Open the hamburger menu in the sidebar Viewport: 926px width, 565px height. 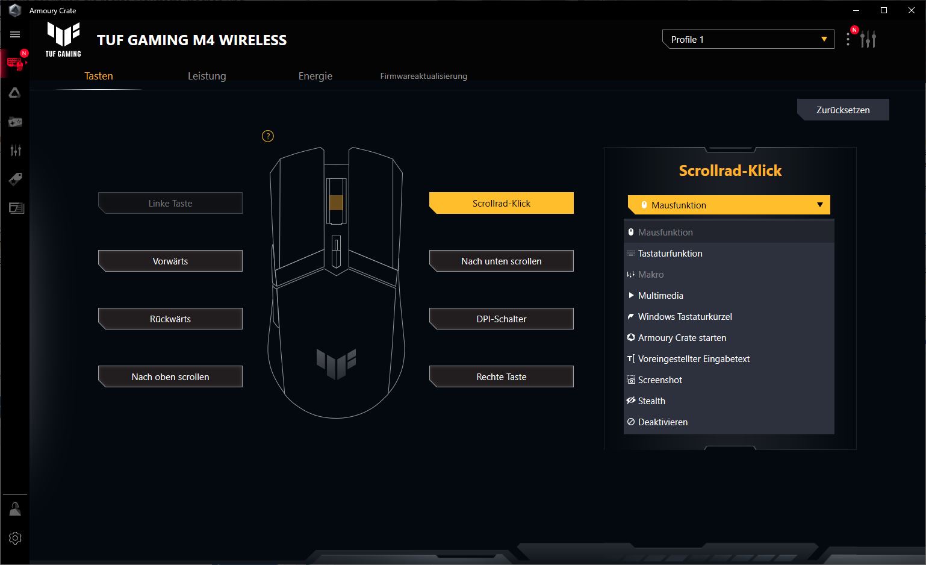click(x=15, y=34)
